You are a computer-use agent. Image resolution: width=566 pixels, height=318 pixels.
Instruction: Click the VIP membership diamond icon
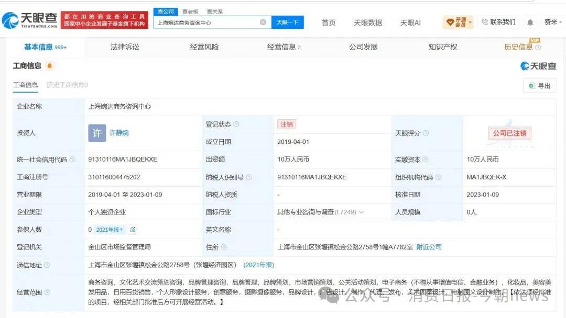450,22
